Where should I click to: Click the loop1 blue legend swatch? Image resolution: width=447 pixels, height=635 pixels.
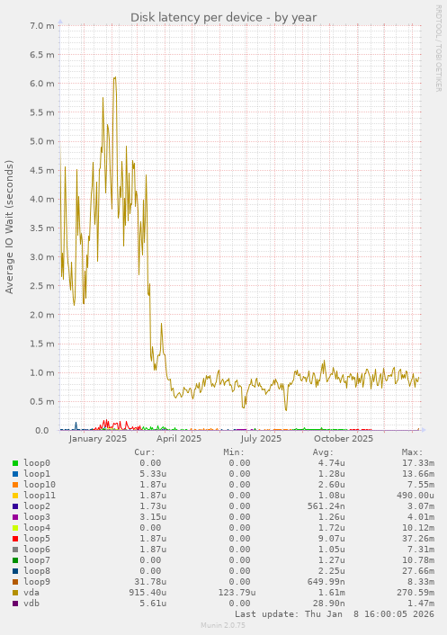[x=15, y=474]
